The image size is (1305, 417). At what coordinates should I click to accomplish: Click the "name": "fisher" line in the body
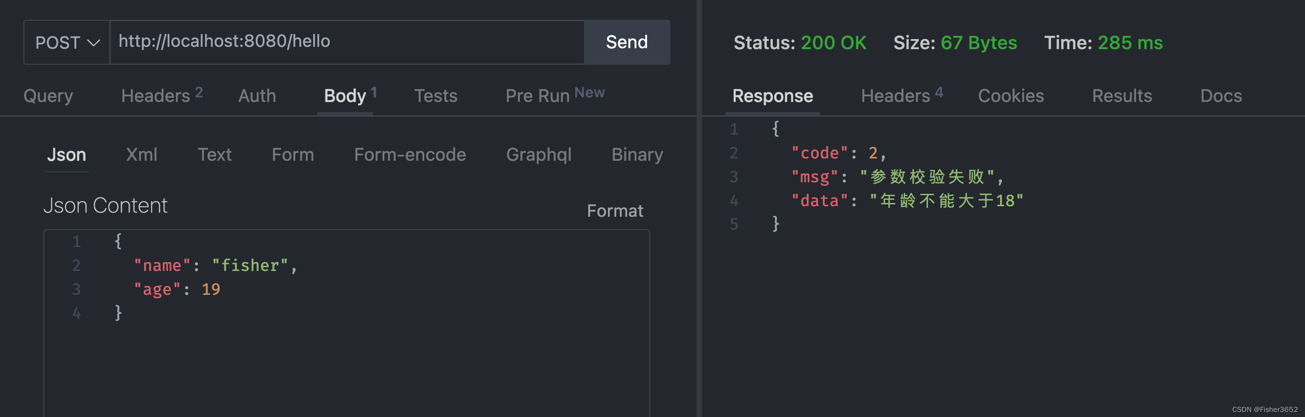(215, 265)
